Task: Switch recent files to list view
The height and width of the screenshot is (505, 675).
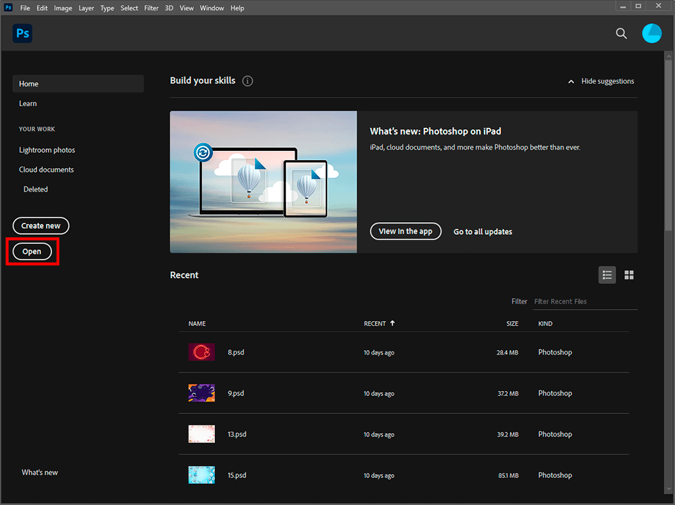Action: 607,275
